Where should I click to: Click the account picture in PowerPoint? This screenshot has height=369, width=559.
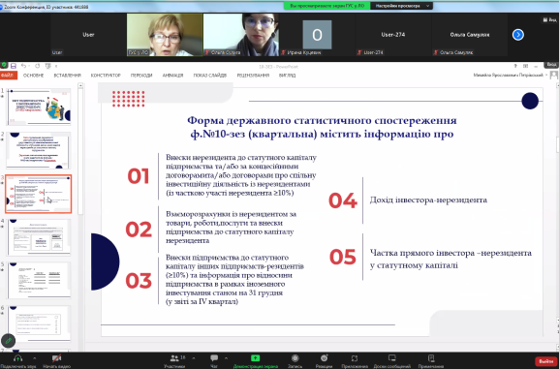coord(554,75)
